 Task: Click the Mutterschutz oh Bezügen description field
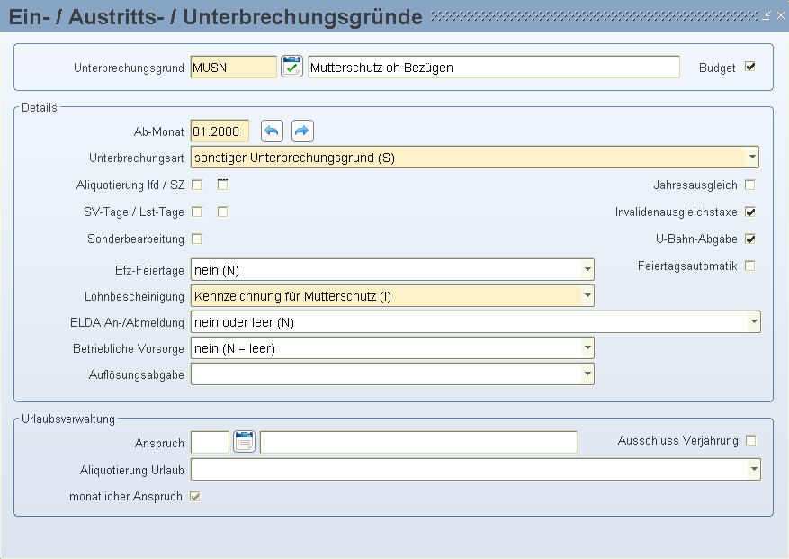click(x=494, y=67)
